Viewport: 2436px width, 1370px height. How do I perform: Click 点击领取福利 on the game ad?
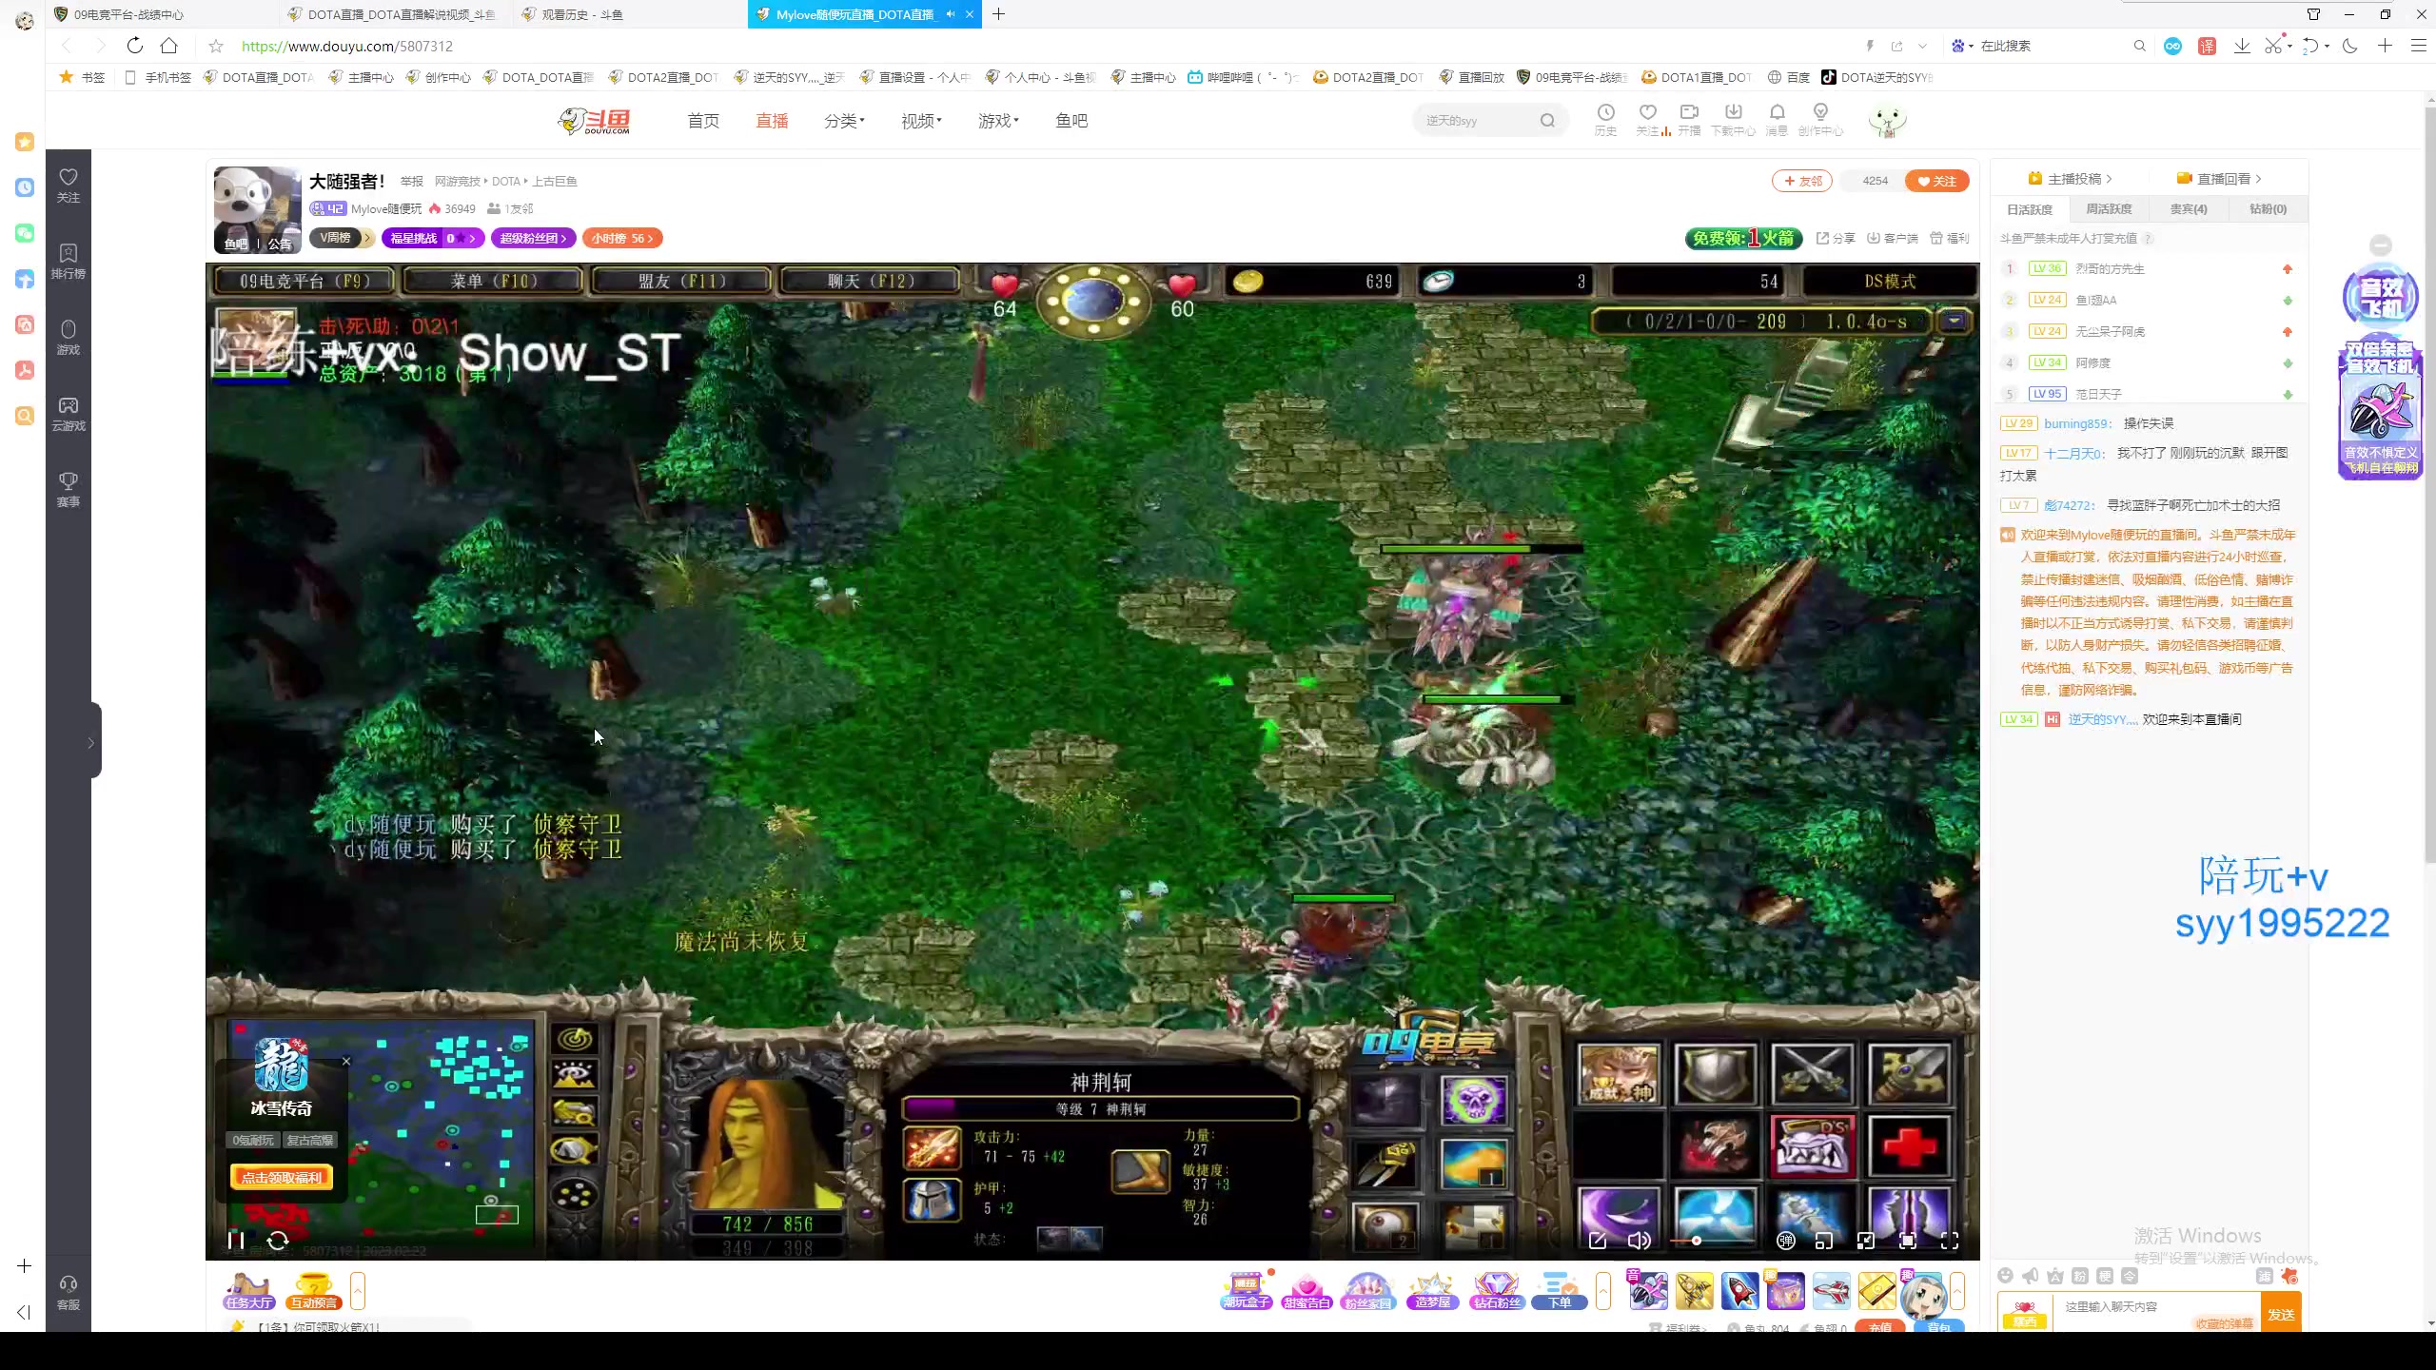(x=281, y=1178)
